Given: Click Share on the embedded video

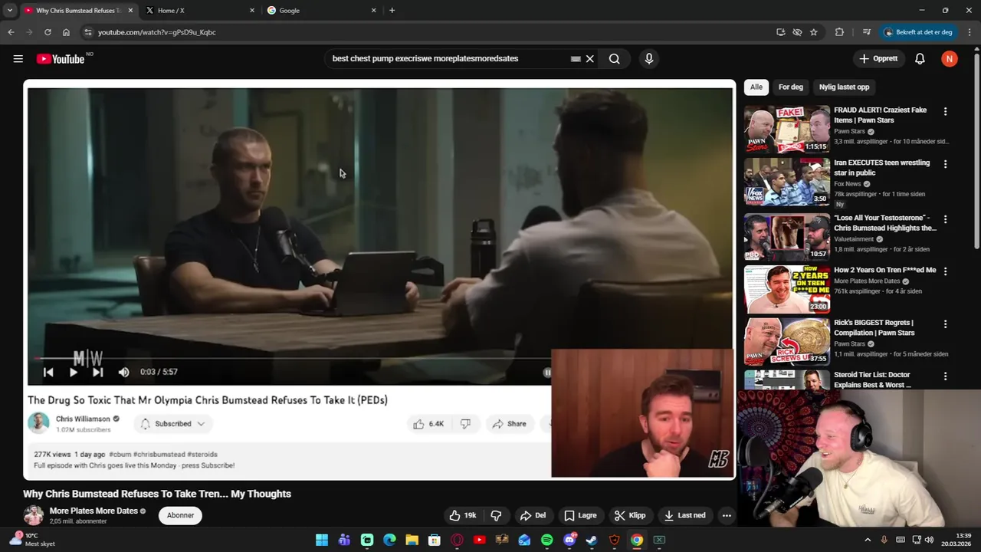Looking at the screenshot, I should pos(510,424).
